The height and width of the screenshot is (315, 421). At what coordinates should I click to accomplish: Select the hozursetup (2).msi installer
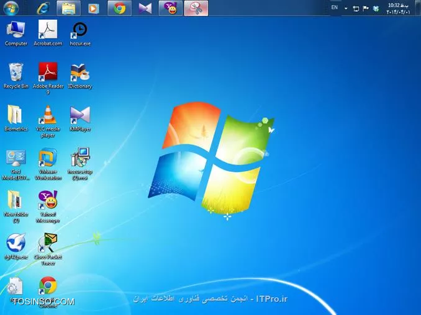80,164
